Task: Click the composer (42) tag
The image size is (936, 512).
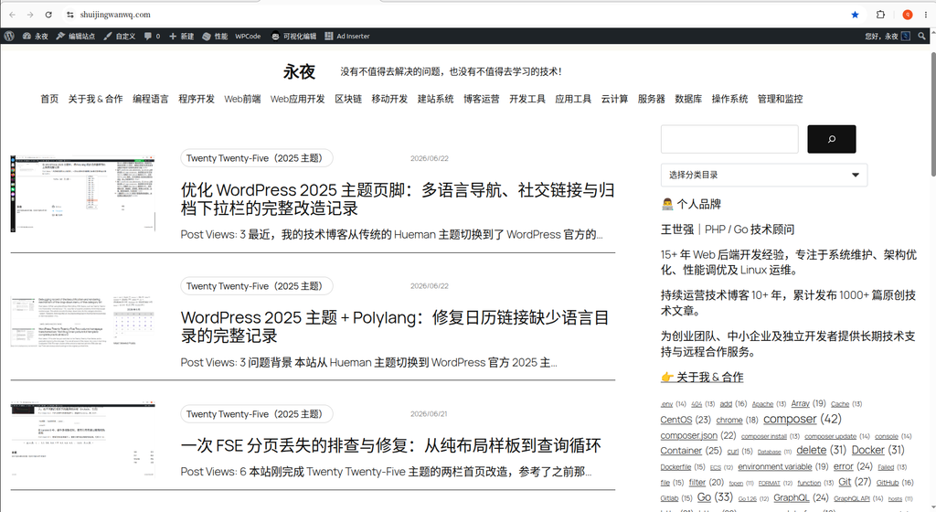Action: [x=802, y=419]
